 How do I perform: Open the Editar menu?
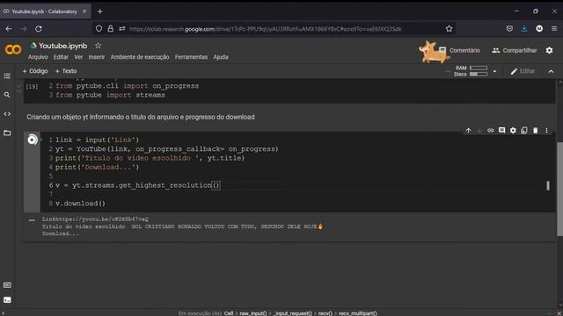(x=61, y=57)
